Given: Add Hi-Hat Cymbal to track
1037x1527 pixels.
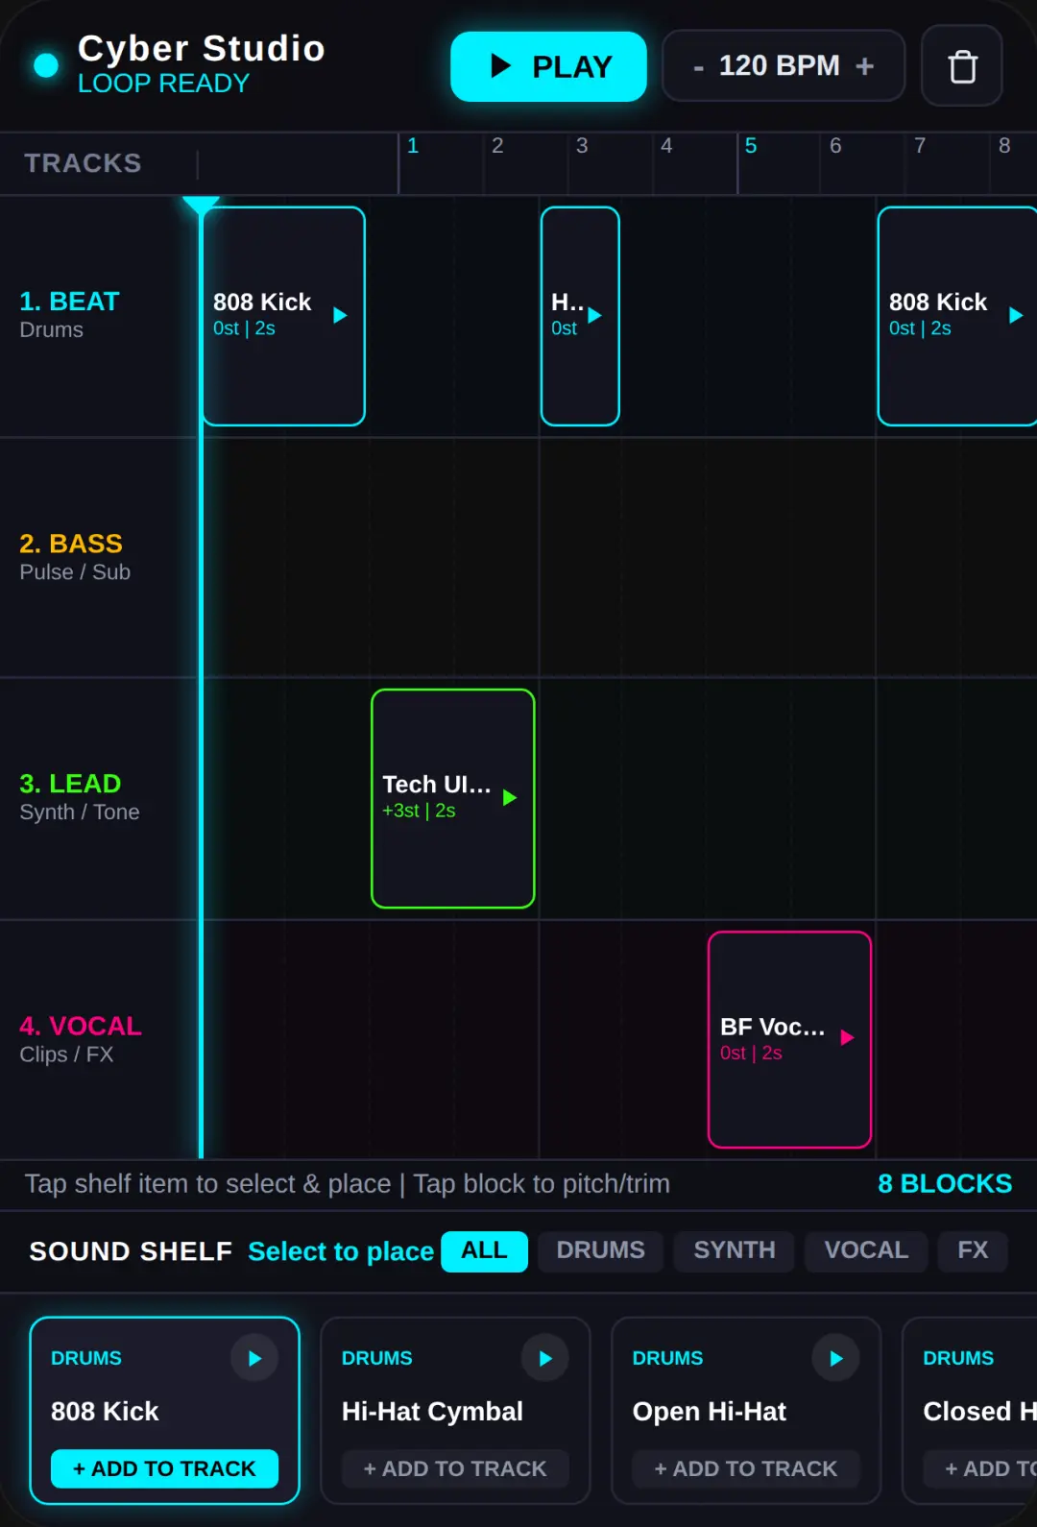Looking at the screenshot, I should pos(455,1468).
